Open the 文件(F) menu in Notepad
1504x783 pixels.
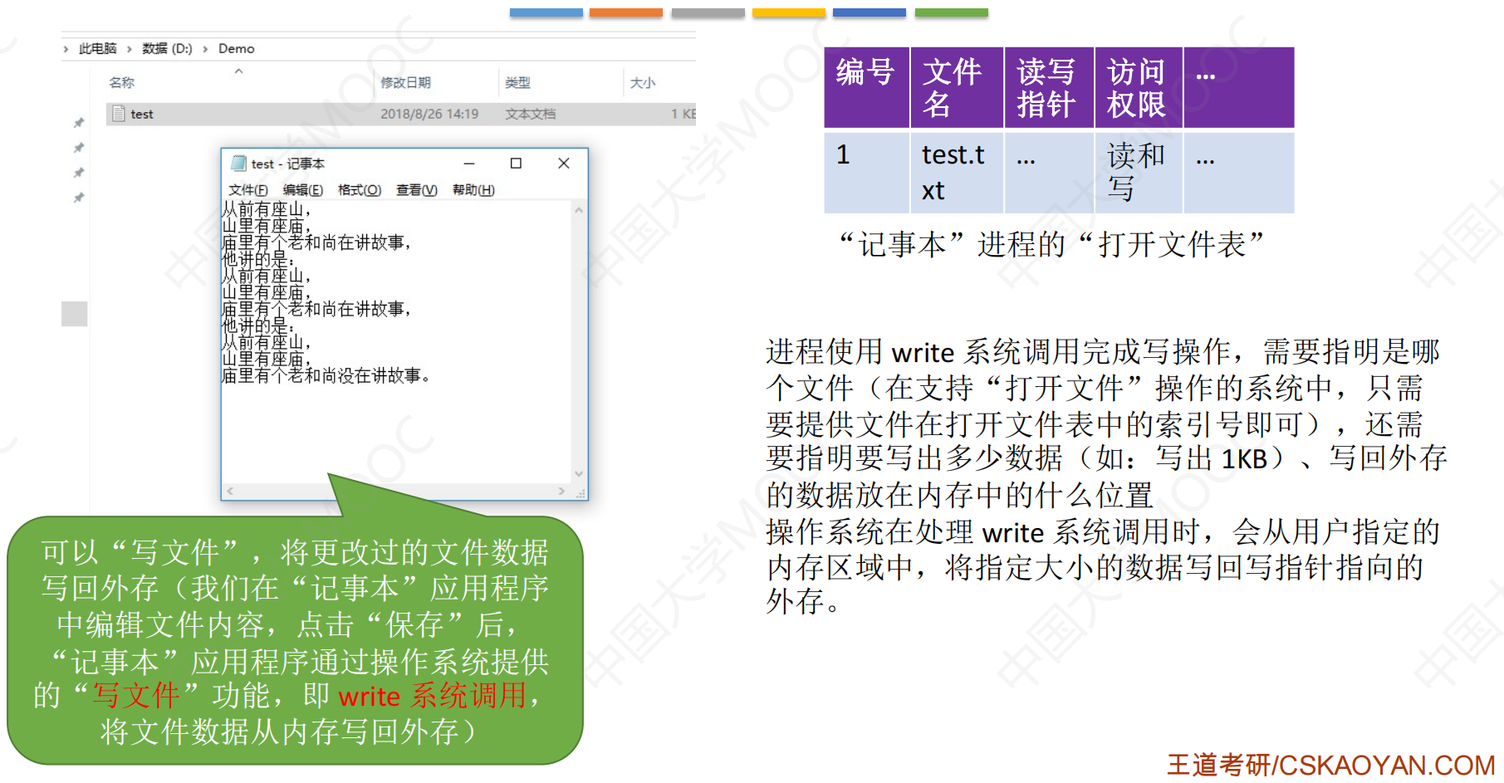pos(247,190)
